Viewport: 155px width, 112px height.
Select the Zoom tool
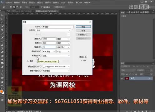[2, 86]
